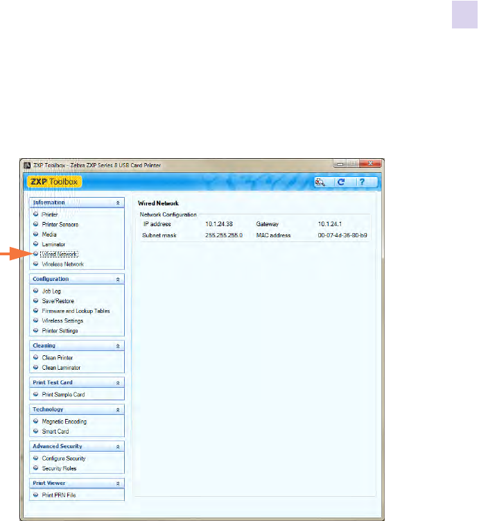Click the bullet icon beside Clean Printer

click(x=36, y=357)
